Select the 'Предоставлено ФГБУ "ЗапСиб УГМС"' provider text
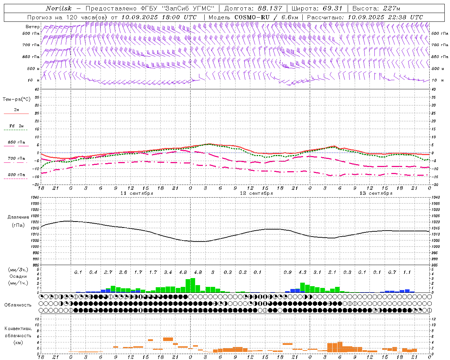Image resolution: width=450 pixels, height=360 pixels. tap(150, 8)
